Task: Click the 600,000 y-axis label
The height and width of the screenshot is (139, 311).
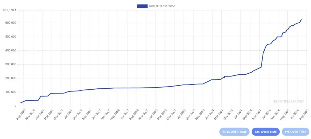Action: (x=11, y=23)
